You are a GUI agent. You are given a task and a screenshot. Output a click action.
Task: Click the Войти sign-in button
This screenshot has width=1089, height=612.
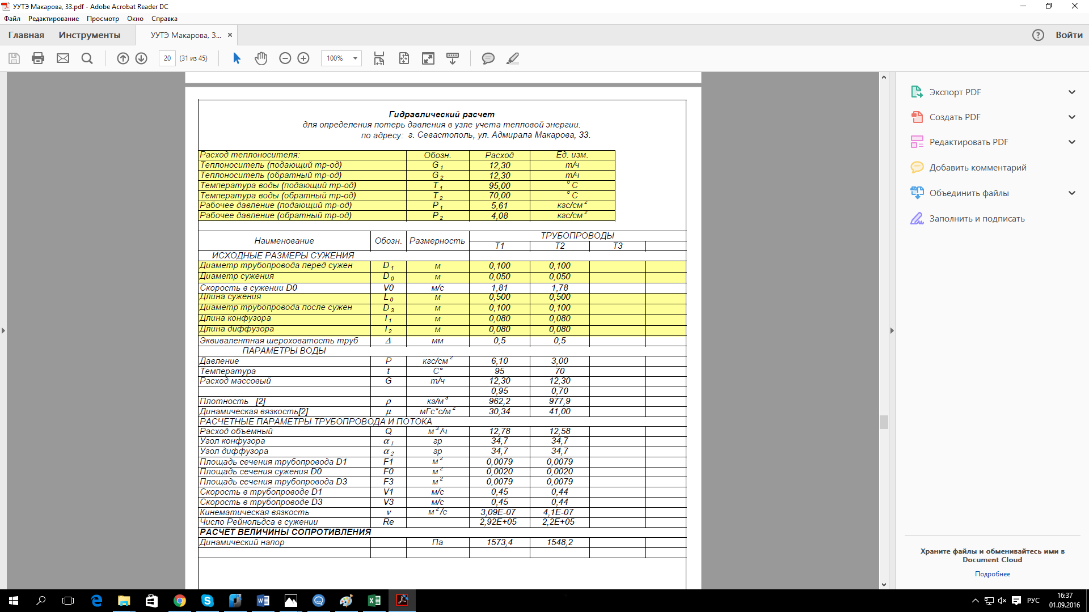click(x=1069, y=35)
